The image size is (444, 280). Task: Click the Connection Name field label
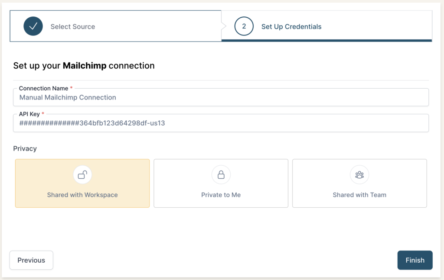click(43, 88)
